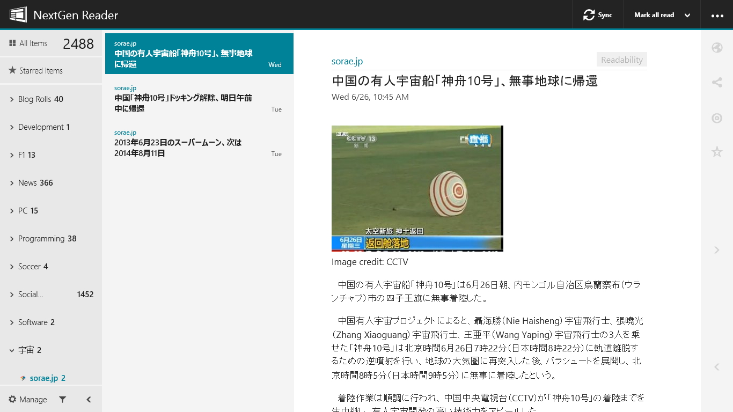Open the Mark all read dropdown arrow

(687, 14)
